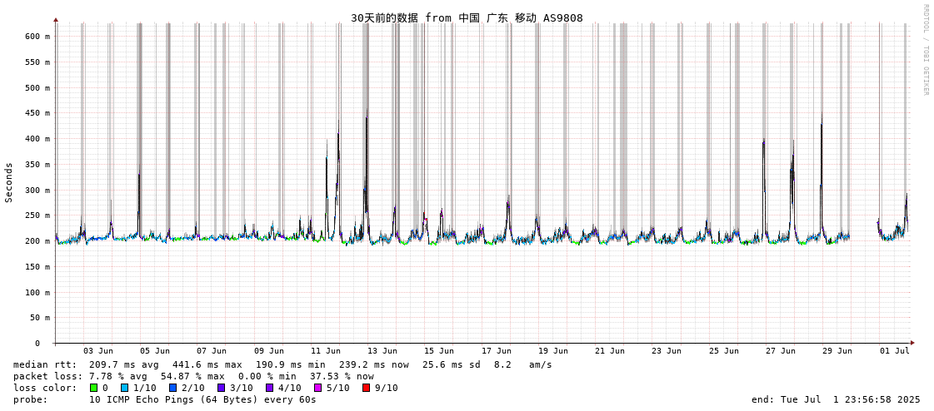This screenshot has width=934, height=411.
Task: Click the '03 Jun' date label
Action: tap(98, 351)
